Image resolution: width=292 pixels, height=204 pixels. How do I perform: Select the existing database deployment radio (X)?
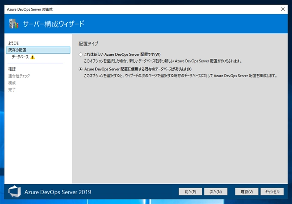pyautogui.click(x=80, y=69)
